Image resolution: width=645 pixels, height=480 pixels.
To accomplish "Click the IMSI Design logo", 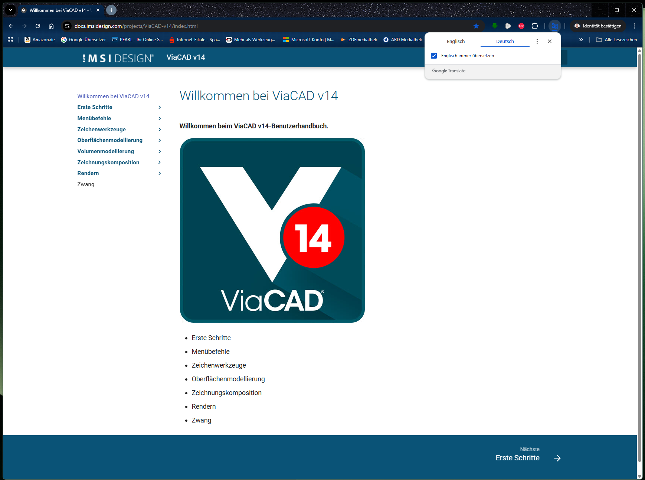I will click(118, 58).
